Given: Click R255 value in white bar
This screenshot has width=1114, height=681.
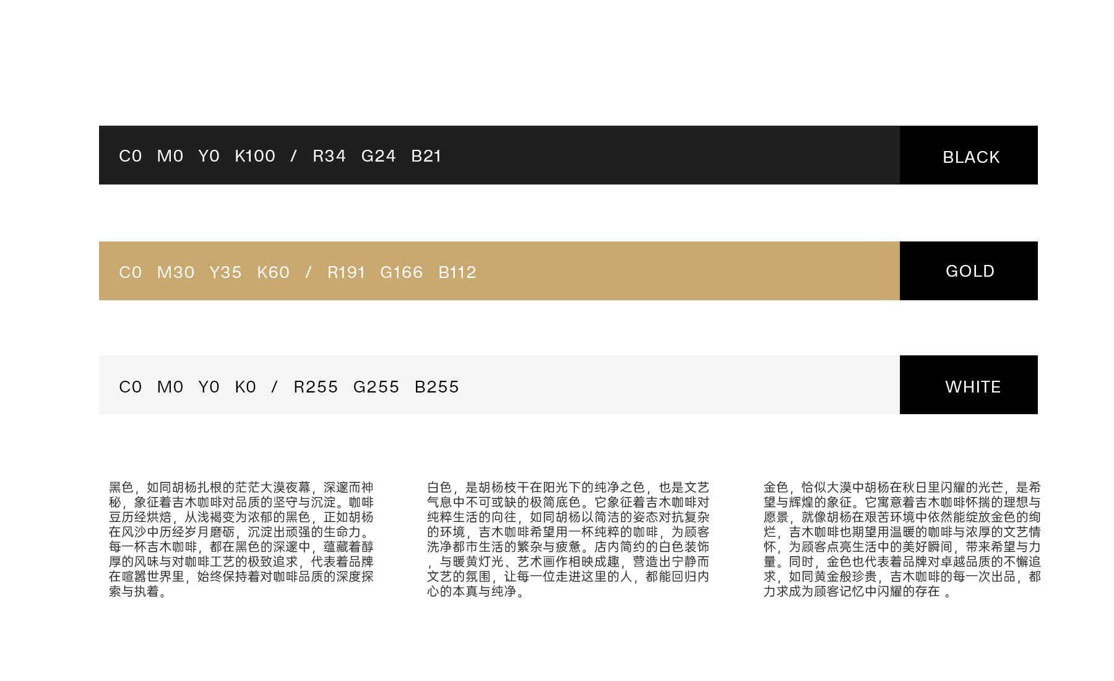Looking at the screenshot, I should pyautogui.click(x=316, y=387).
